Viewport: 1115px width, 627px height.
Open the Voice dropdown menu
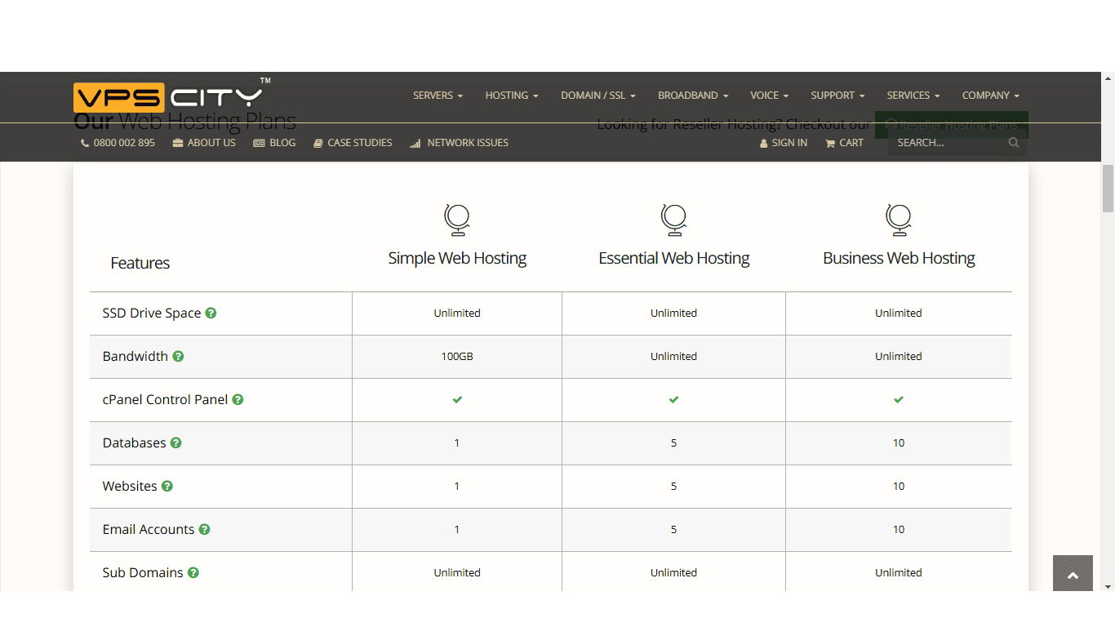click(x=770, y=96)
